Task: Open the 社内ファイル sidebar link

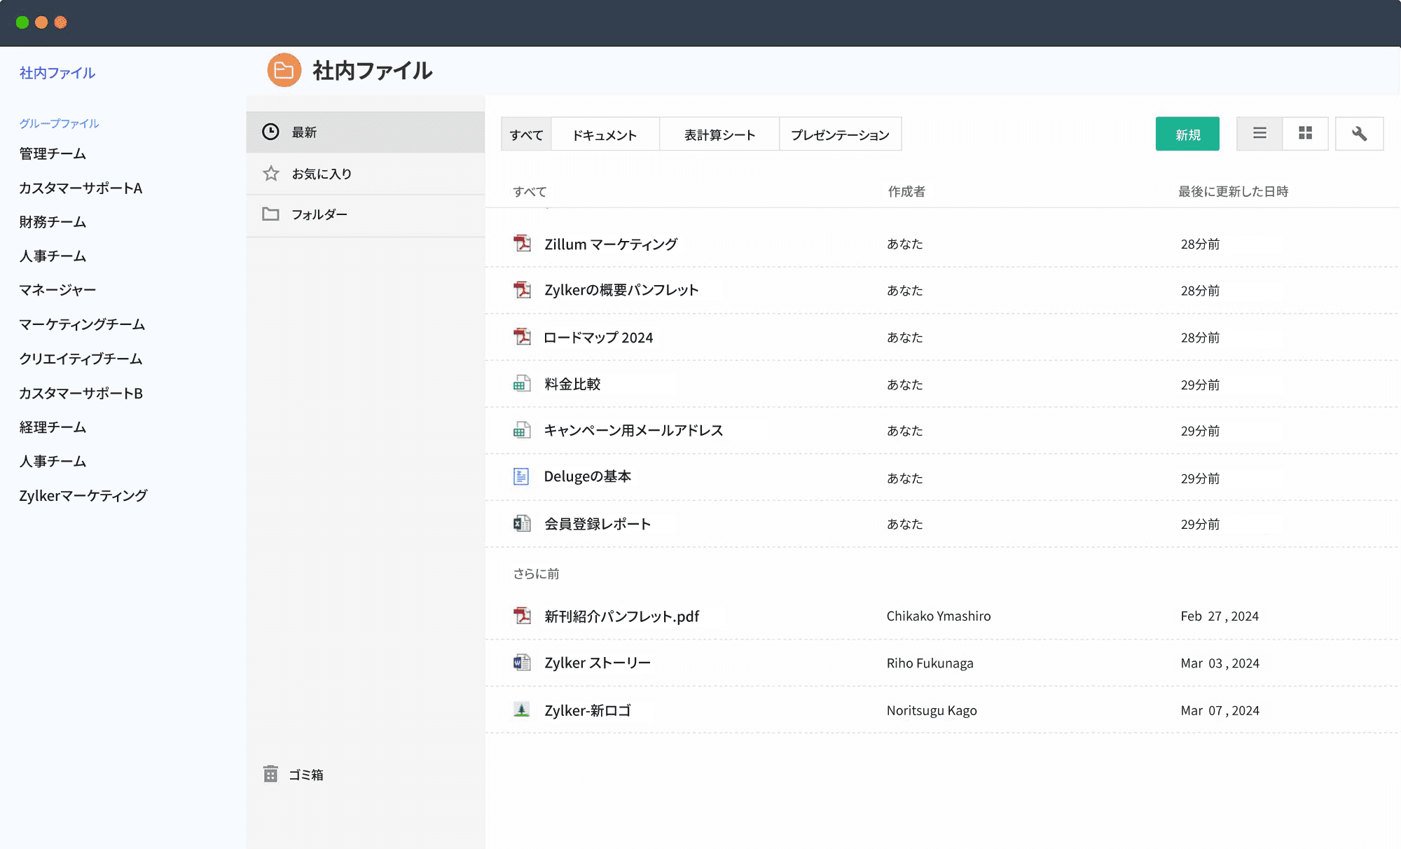Action: [57, 73]
